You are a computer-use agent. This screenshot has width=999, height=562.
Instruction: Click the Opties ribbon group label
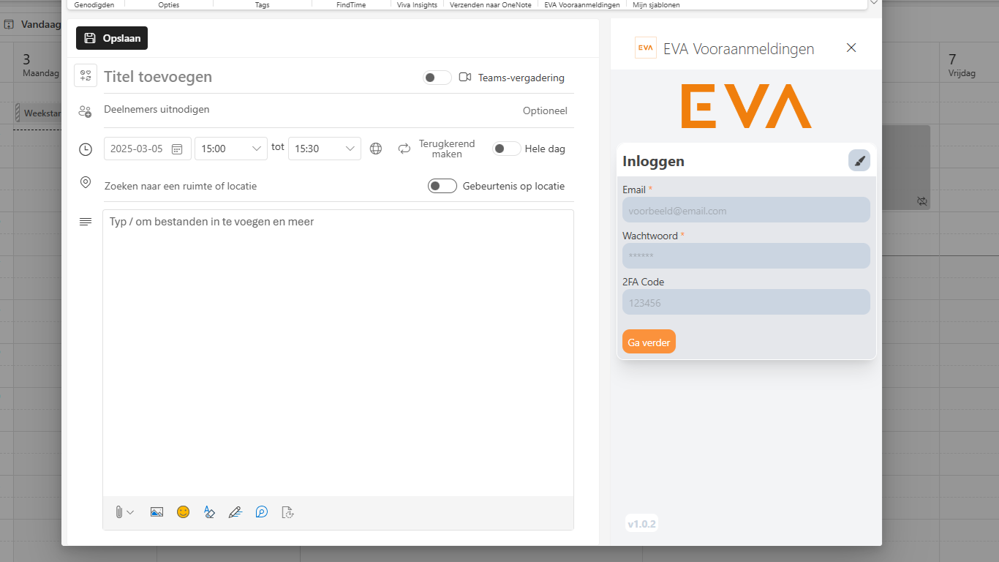pyautogui.click(x=169, y=4)
